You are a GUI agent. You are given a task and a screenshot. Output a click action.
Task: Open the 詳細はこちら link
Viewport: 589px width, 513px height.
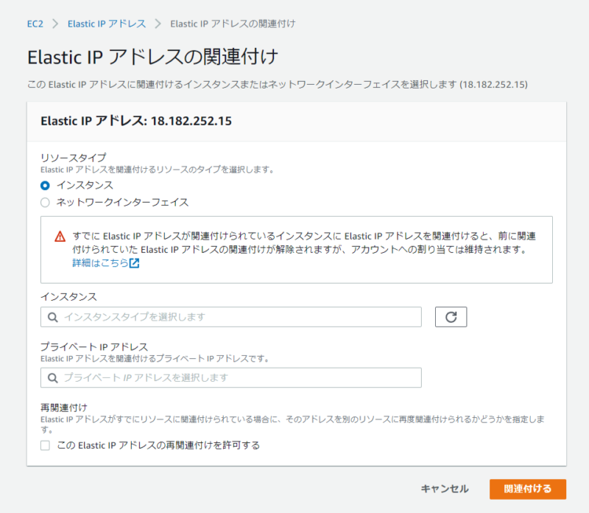click(x=100, y=263)
